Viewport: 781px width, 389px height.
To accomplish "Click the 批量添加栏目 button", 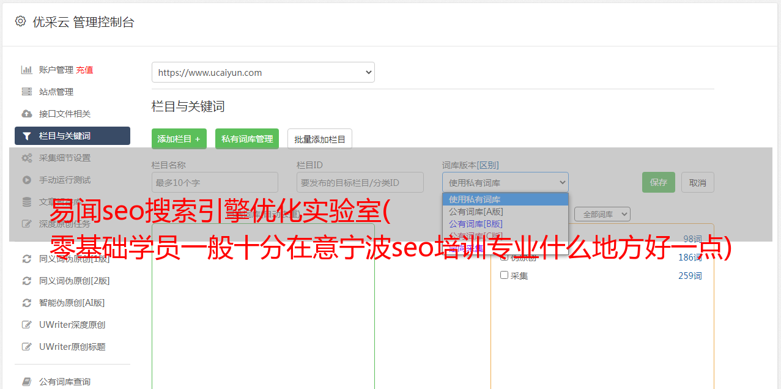I will pyautogui.click(x=320, y=139).
